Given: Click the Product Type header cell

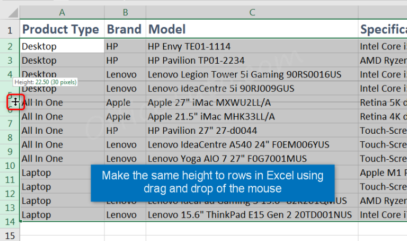Looking at the screenshot, I should (x=61, y=29).
